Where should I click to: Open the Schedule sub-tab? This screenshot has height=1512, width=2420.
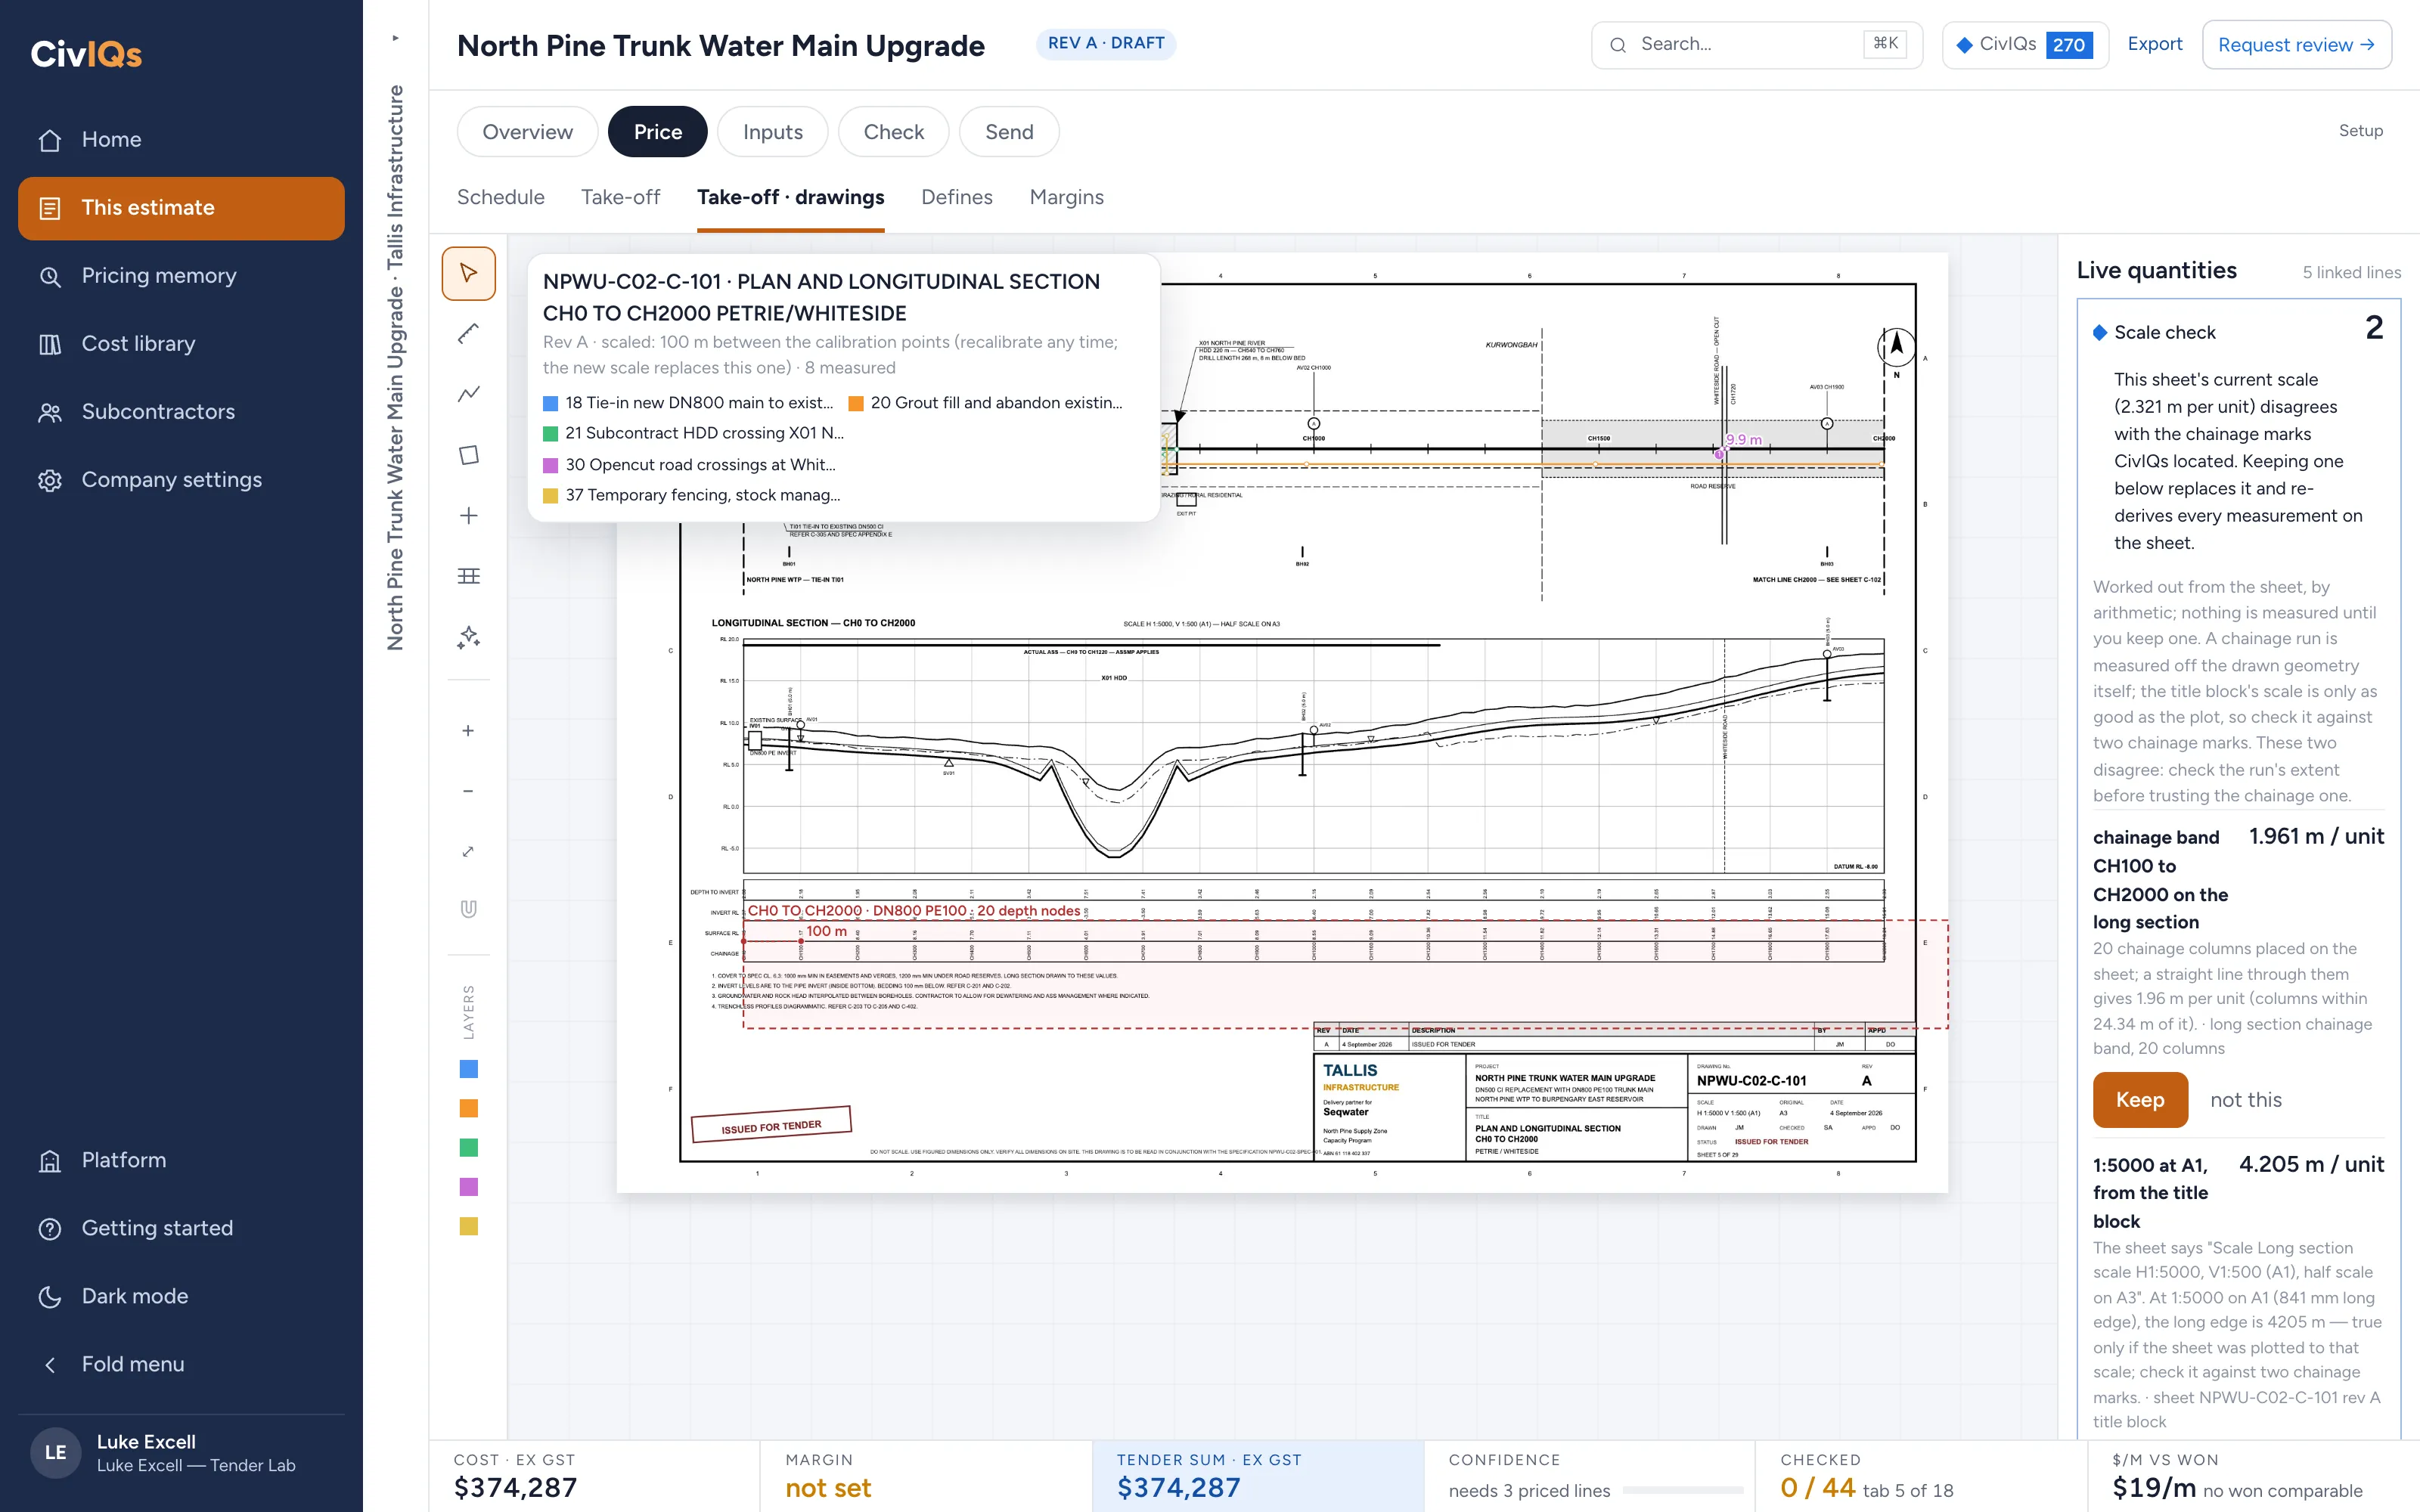(501, 197)
